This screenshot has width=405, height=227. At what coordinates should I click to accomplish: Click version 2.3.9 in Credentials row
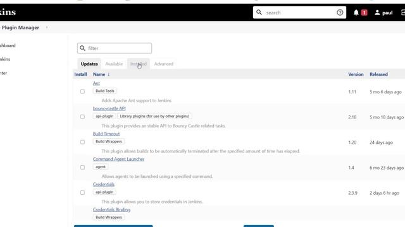[353, 193]
